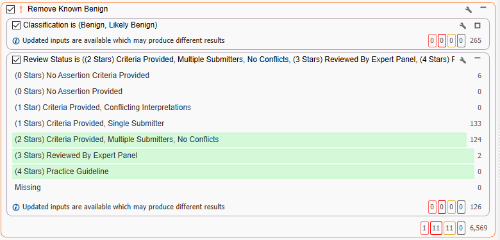The image size is (500, 240).
Task: Click orange filter icon beside Remove Known Benign
Action: pyautogui.click(x=21, y=10)
